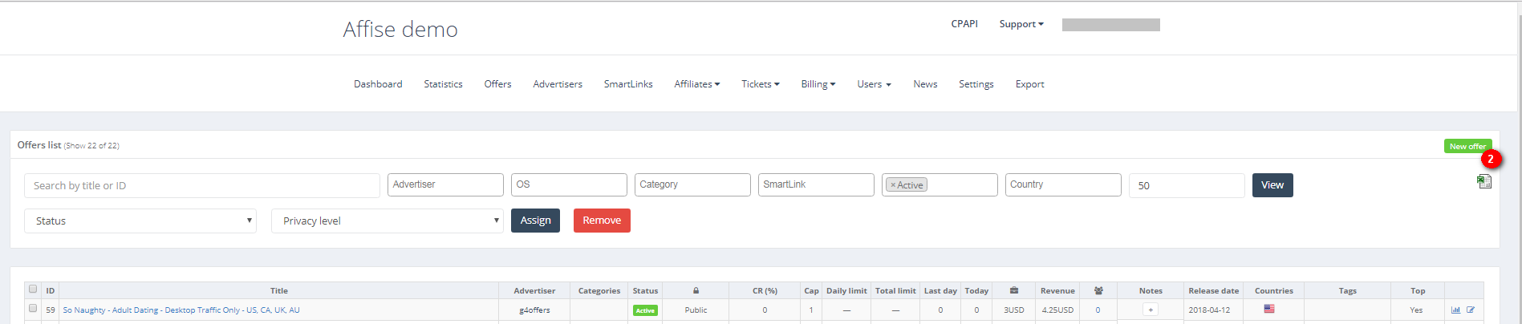1522x324 pixels.
Task: Go to the Statistics menu item
Action: 443,84
